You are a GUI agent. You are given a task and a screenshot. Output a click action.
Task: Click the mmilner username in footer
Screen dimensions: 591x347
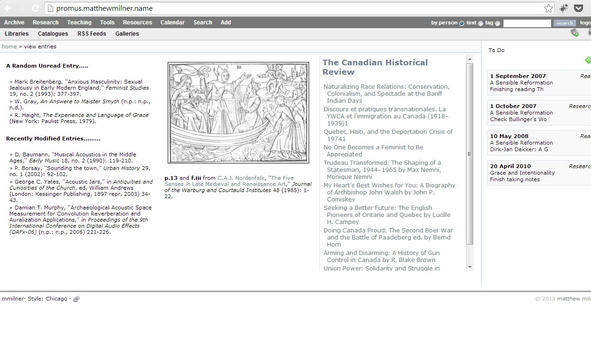12,299
